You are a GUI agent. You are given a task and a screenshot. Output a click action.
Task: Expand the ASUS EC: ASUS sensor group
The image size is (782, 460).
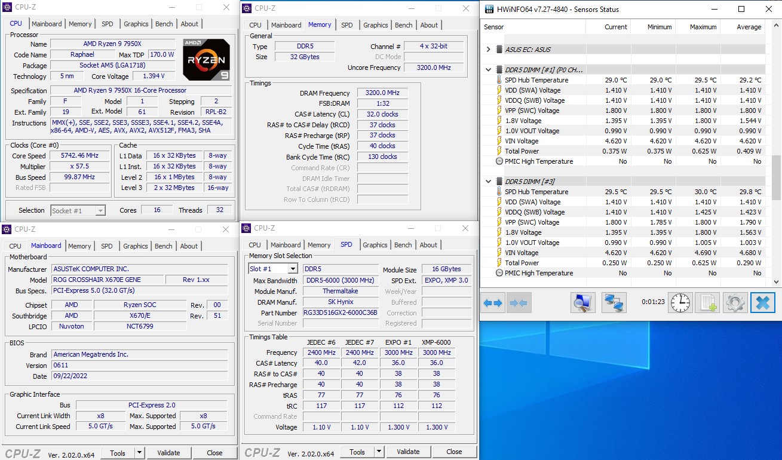[x=489, y=50]
